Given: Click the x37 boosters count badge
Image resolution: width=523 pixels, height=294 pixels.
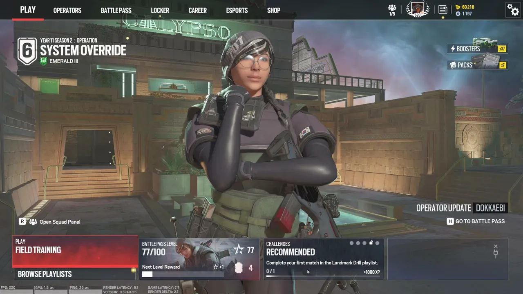Looking at the screenshot, I should point(502,49).
